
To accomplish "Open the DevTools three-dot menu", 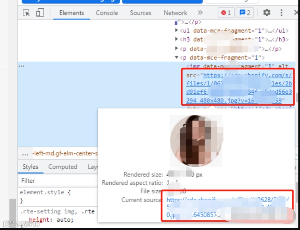I will pyautogui.click(x=281, y=13).
